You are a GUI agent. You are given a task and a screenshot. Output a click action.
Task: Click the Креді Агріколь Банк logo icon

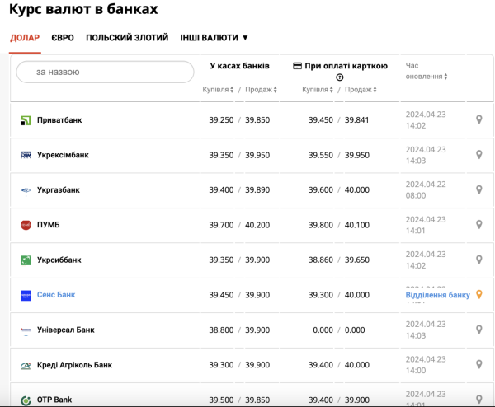click(x=26, y=365)
